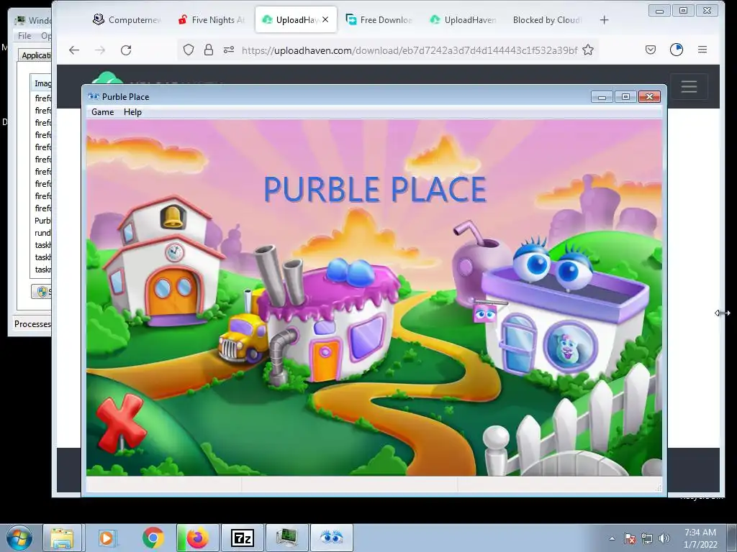The image size is (737, 552).
Task: Click the shield button in Task Manager
Action: pyautogui.click(x=41, y=292)
